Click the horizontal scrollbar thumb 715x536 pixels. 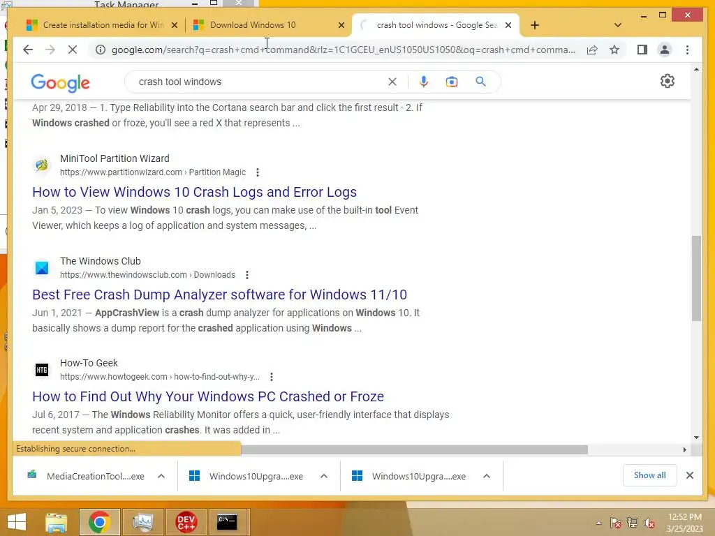414,450
